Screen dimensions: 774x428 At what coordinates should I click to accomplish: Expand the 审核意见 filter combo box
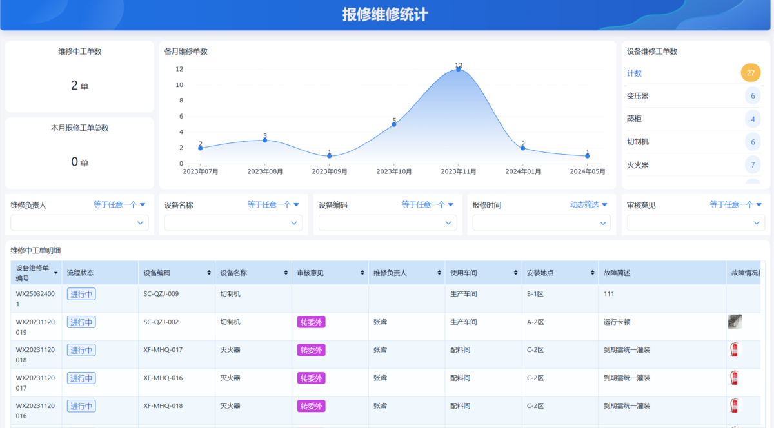(x=696, y=223)
